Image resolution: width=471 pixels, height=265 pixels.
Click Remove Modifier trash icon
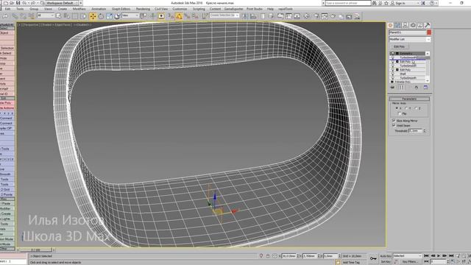tap(417, 88)
